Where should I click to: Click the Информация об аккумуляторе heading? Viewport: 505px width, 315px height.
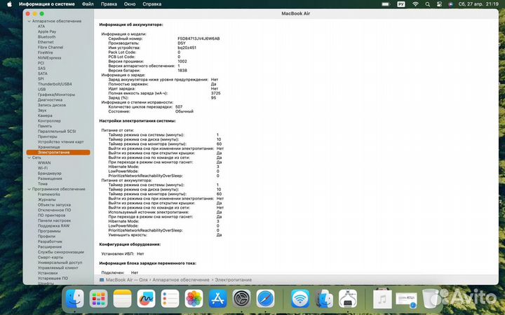click(131, 24)
